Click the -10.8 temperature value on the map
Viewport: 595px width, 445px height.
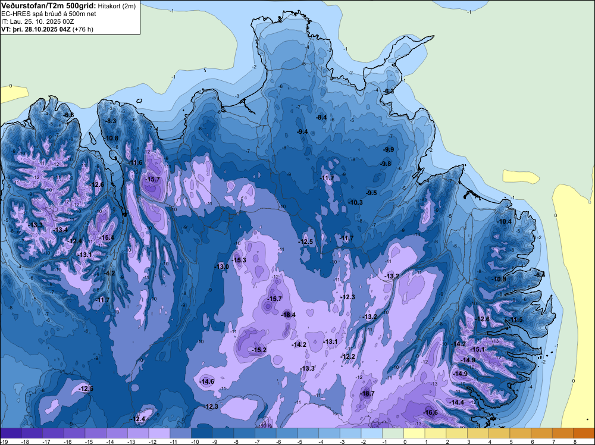(111, 139)
